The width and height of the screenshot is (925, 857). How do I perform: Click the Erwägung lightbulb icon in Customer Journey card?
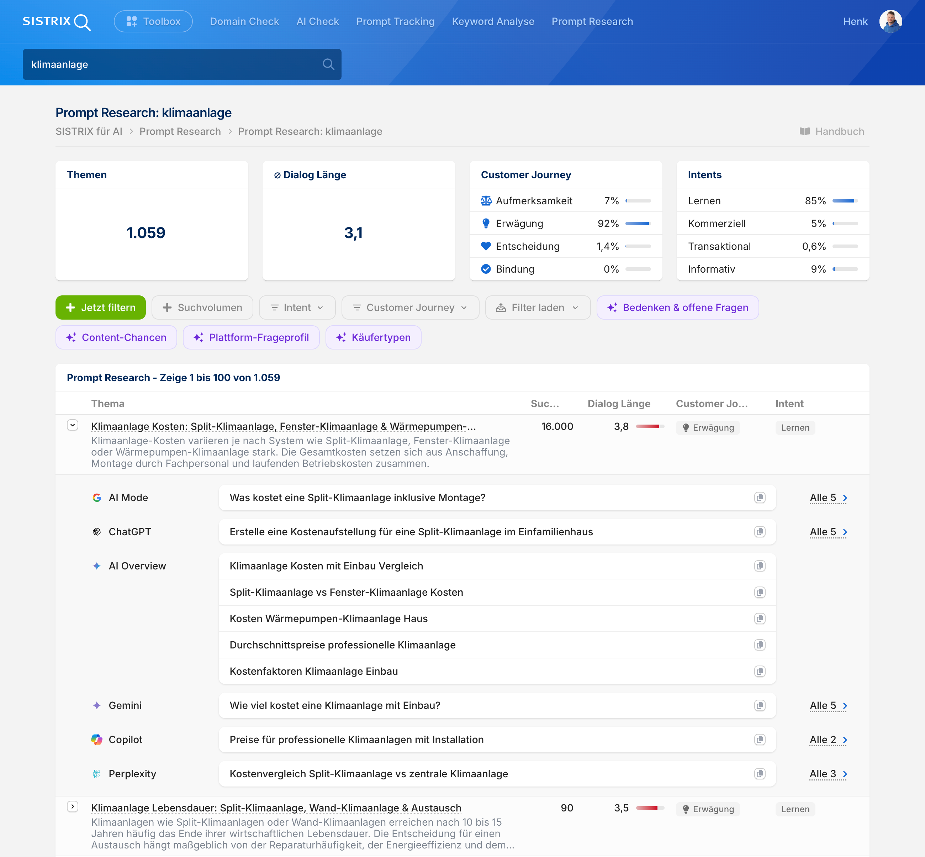pyautogui.click(x=486, y=224)
